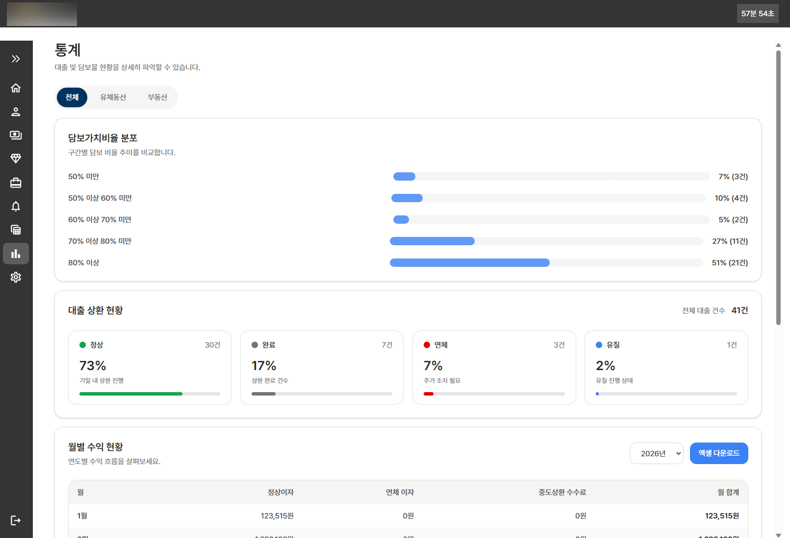Open notifications bell icon

point(16,206)
